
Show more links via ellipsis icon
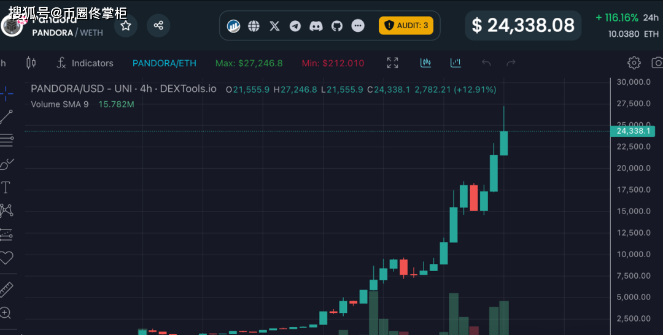[x=358, y=26]
